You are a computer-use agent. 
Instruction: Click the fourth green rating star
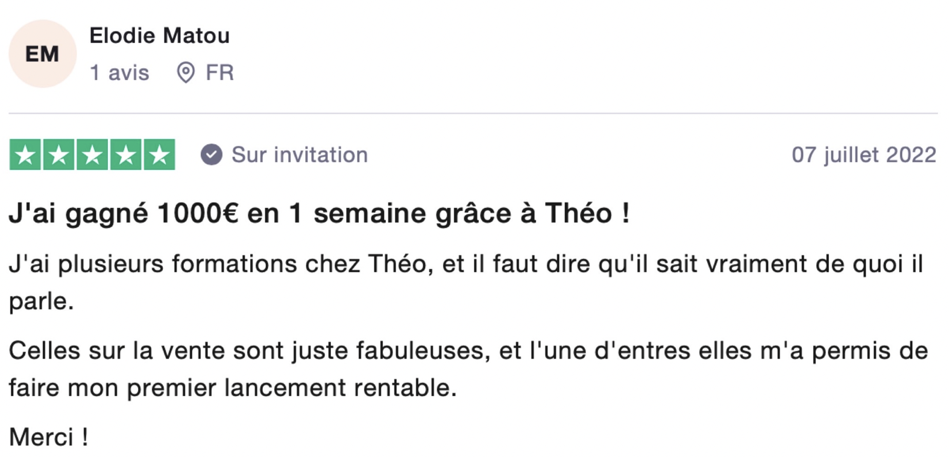pos(125,155)
